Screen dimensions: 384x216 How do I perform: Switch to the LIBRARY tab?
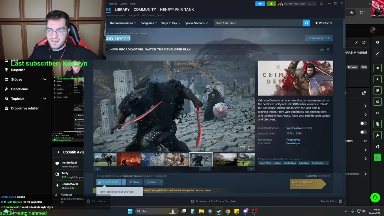click(122, 10)
